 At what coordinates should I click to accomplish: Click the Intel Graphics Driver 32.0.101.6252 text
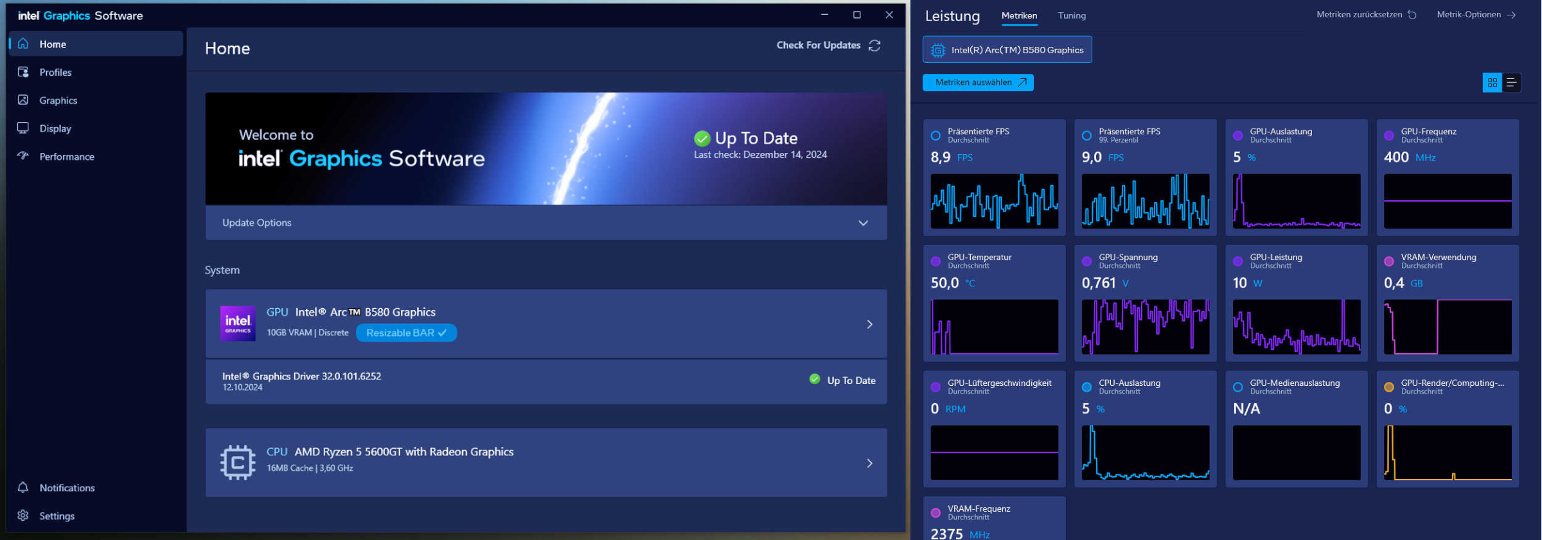[301, 376]
